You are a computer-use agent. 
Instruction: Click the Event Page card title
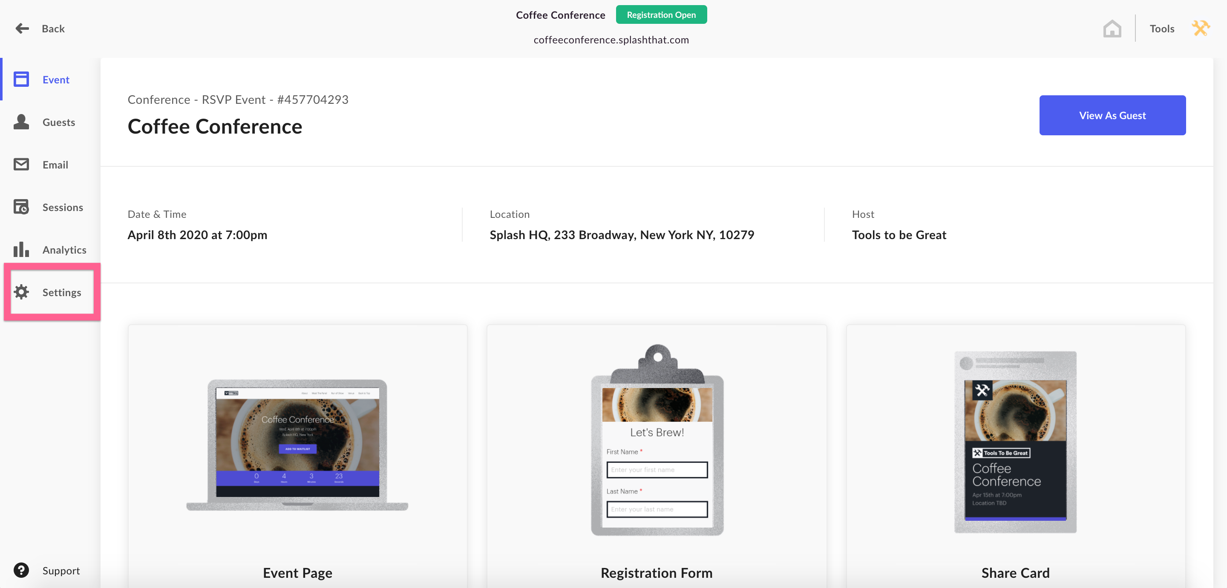[x=297, y=573]
